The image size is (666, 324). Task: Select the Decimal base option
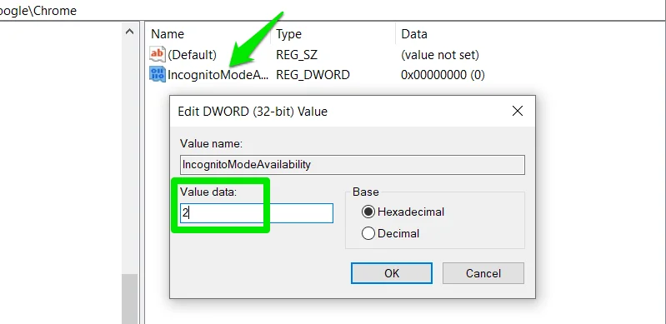tap(368, 233)
